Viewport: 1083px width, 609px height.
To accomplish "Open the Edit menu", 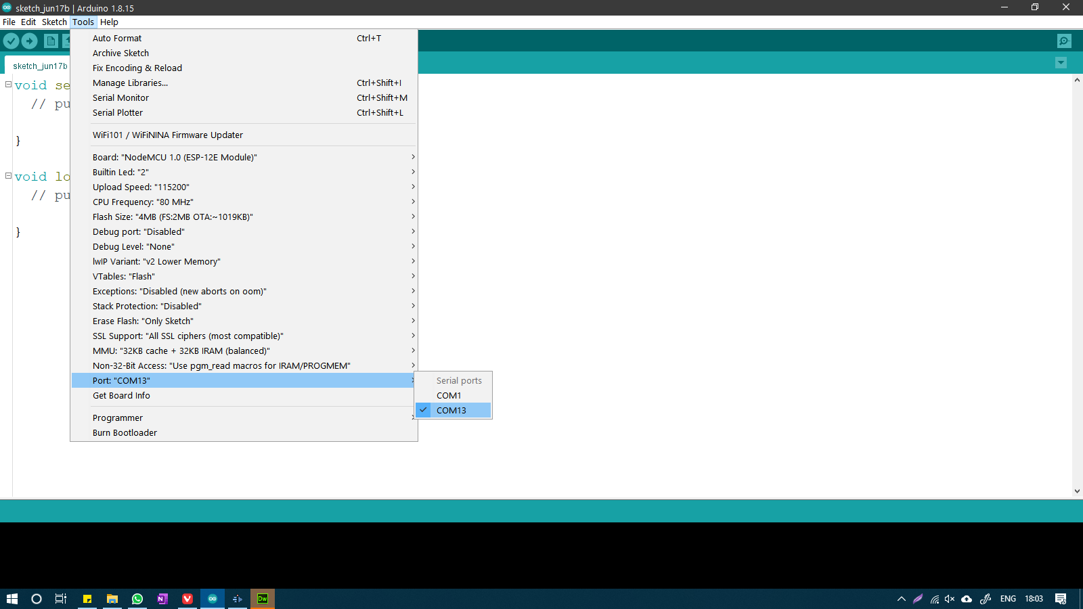I will (28, 22).
